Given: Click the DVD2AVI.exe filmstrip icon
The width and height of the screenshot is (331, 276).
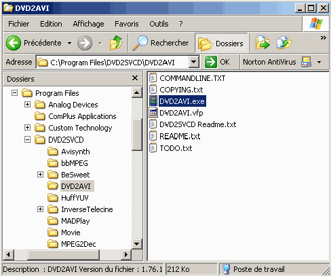Looking at the screenshot, I should pyautogui.click(x=153, y=101).
